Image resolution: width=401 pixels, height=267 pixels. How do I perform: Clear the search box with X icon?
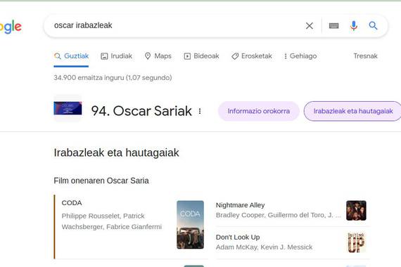(x=310, y=25)
